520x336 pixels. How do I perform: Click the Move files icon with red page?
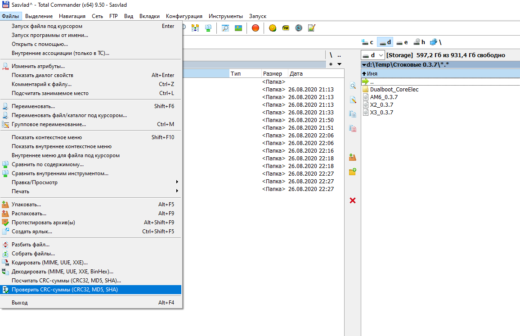(x=353, y=128)
